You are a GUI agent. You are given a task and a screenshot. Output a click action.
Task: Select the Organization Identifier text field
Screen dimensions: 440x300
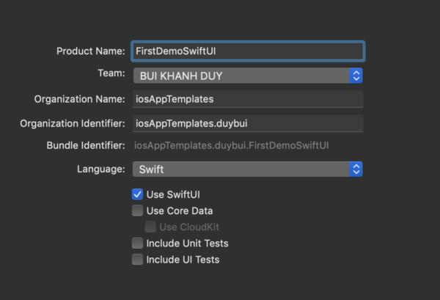247,122
